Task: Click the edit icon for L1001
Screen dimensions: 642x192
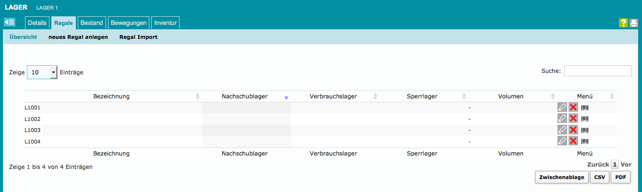Action: (x=562, y=108)
